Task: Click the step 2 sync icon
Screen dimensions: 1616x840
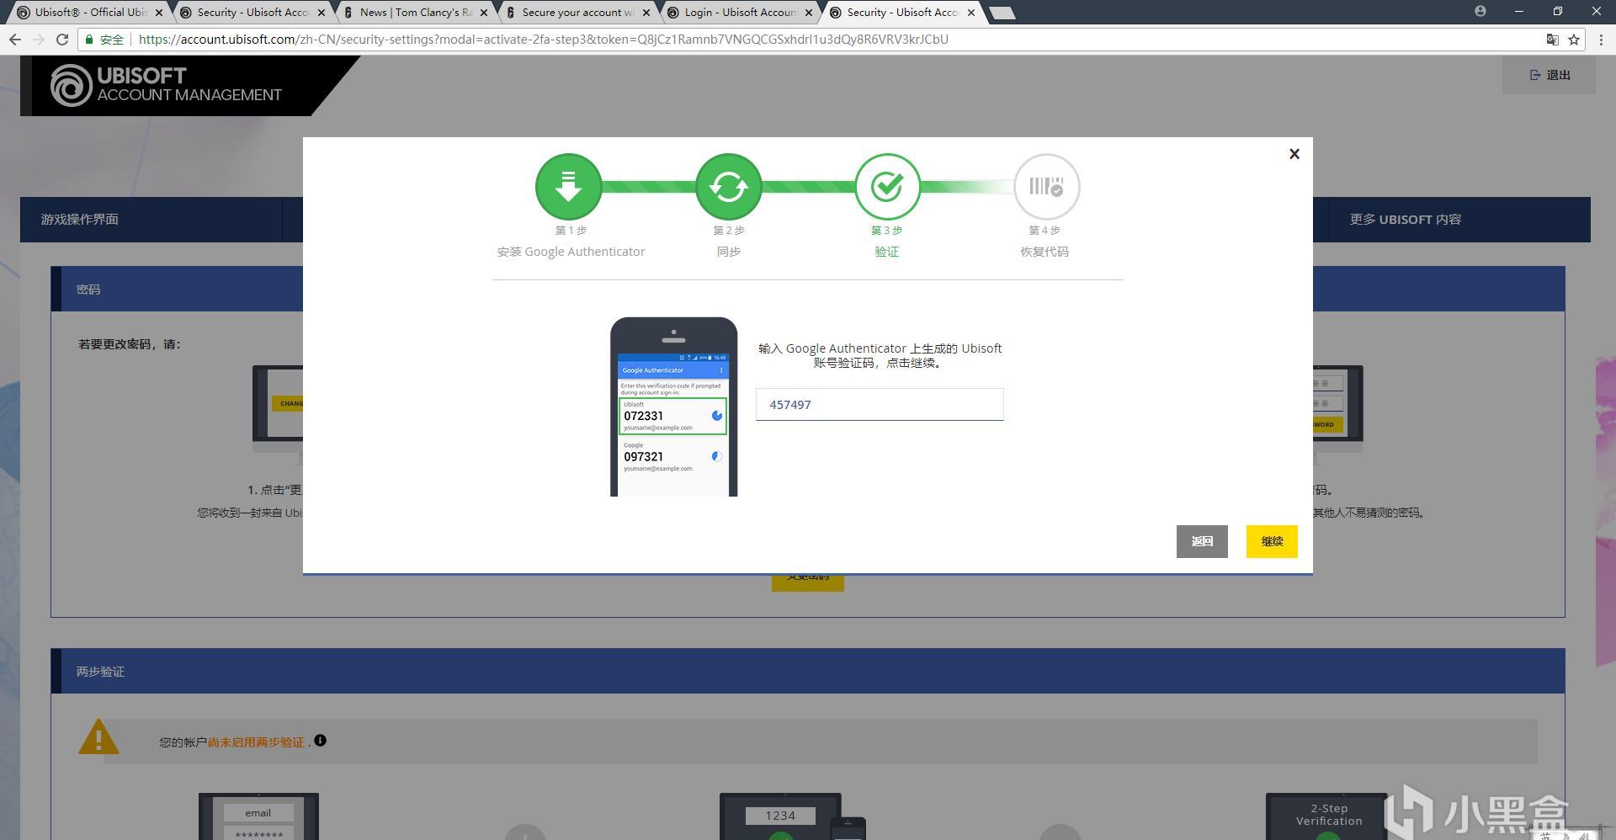Action: click(x=729, y=186)
